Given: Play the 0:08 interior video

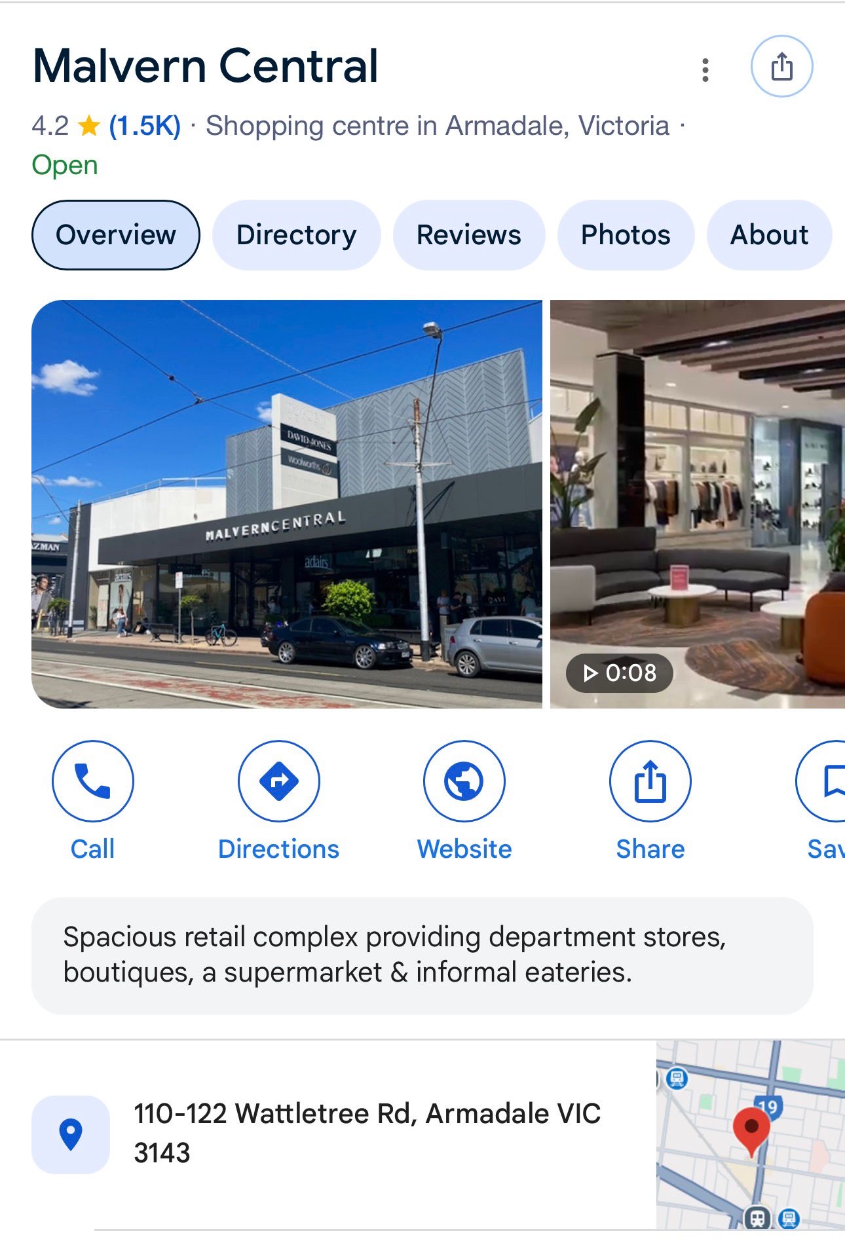Looking at the screenshot, I should [x=698, y=504].
